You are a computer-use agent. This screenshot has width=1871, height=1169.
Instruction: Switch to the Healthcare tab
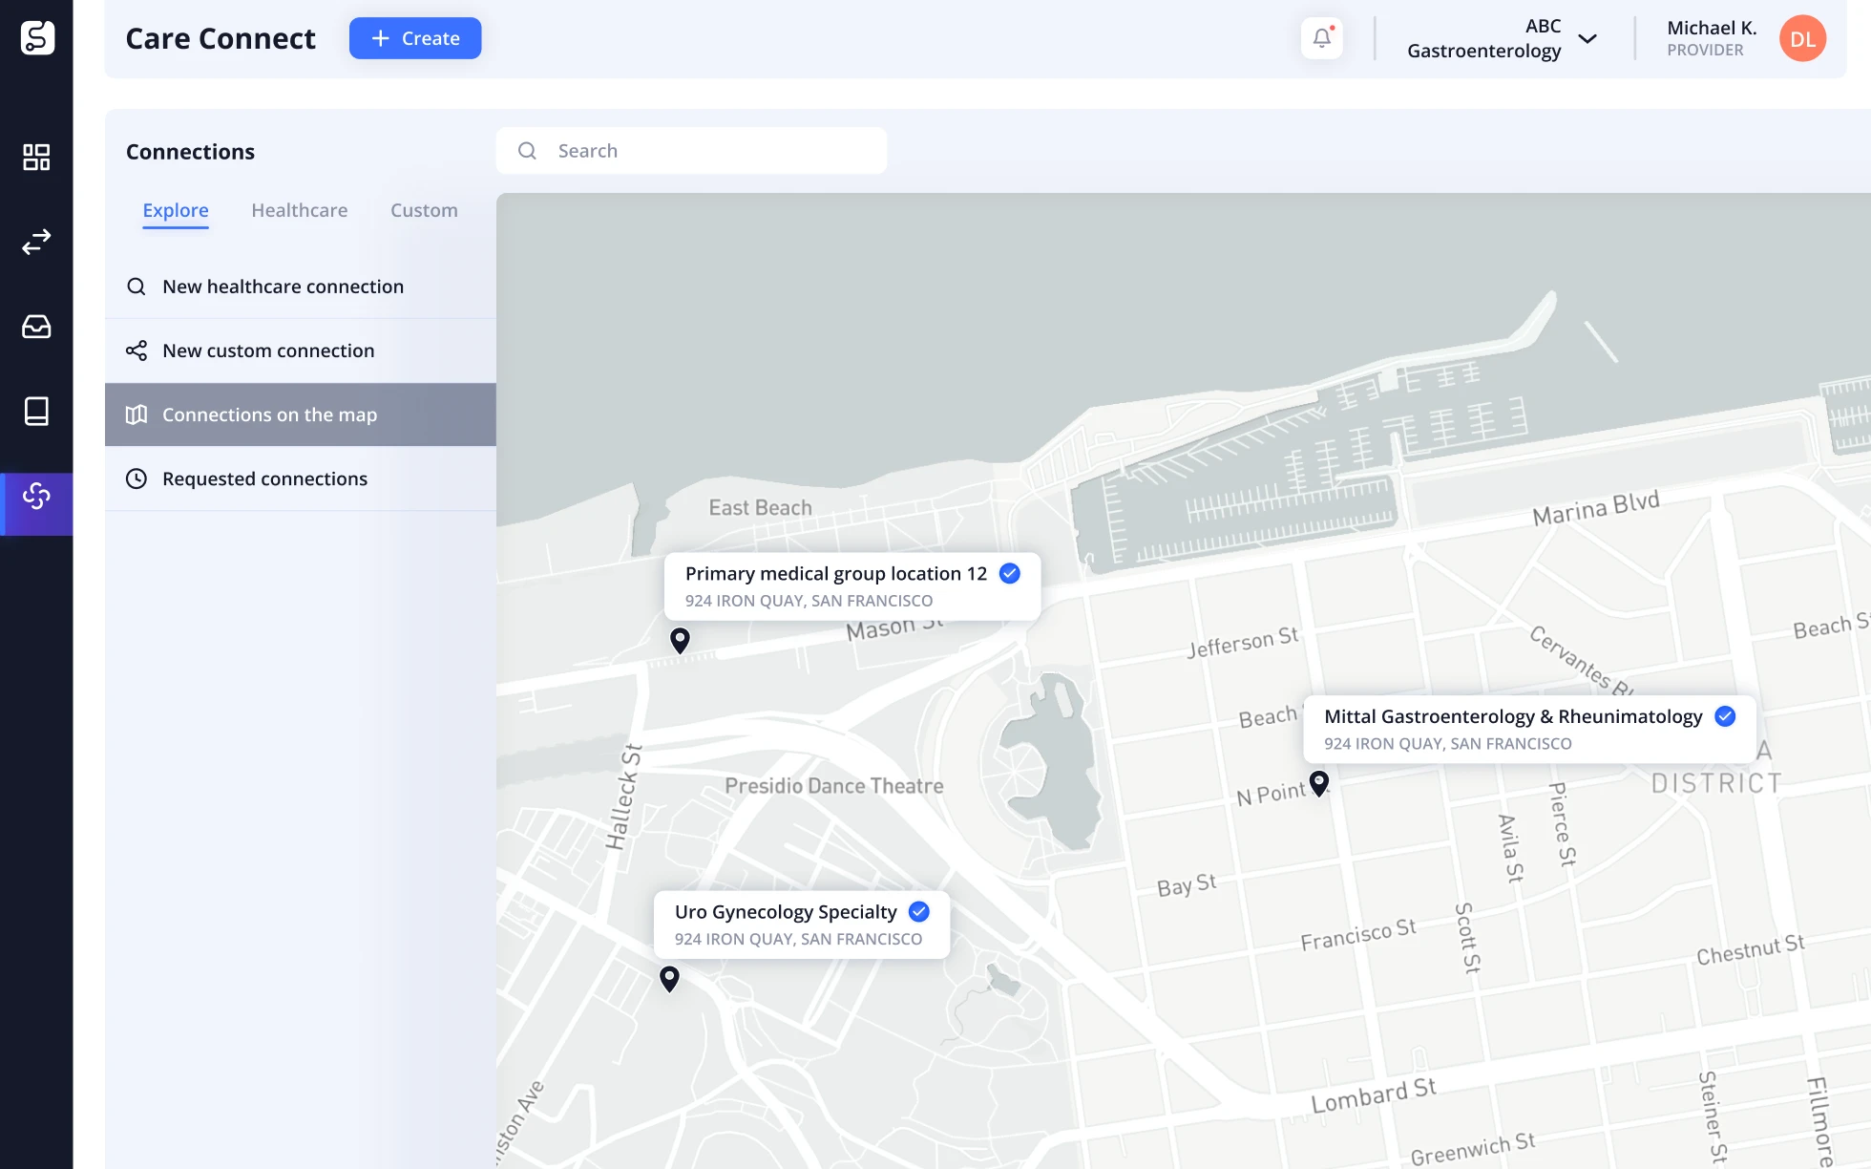(299, 210)
